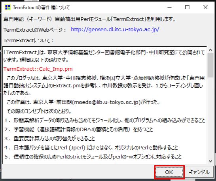Screen dimensions: 216x181
Task: Open the gensen.dl.itc.u-tokyo.ac.jp link
Action: coord(115,30)
